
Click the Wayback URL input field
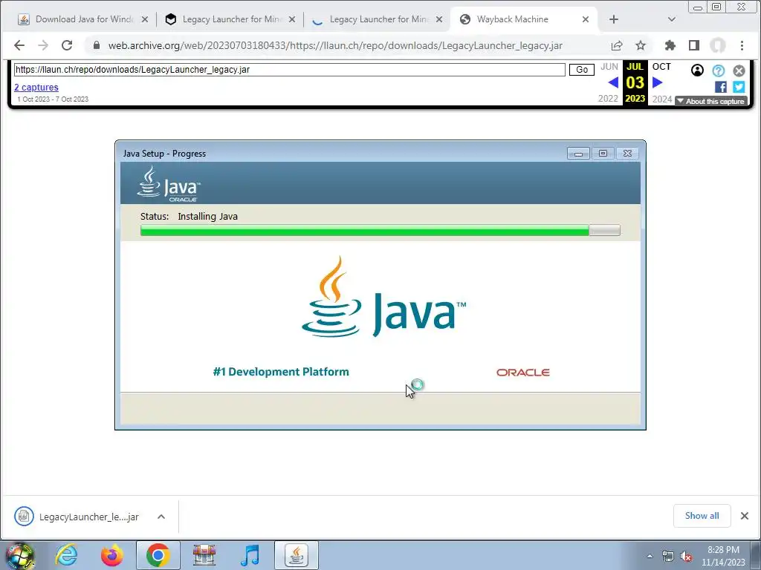tap(290, 70)
